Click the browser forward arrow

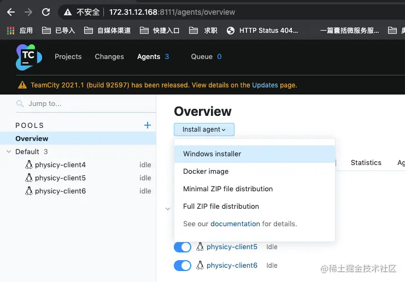click(28, 12)
